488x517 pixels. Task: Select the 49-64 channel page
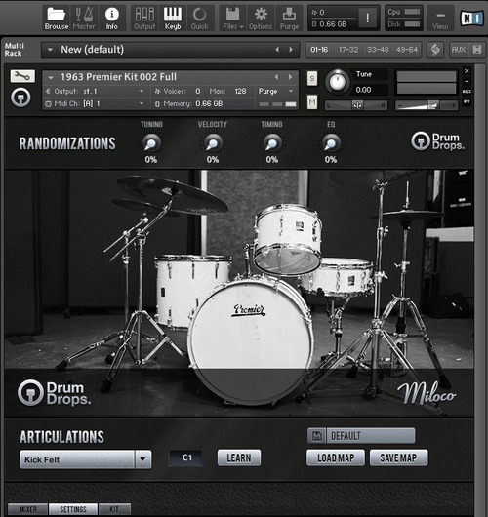[x=407, y=50]
